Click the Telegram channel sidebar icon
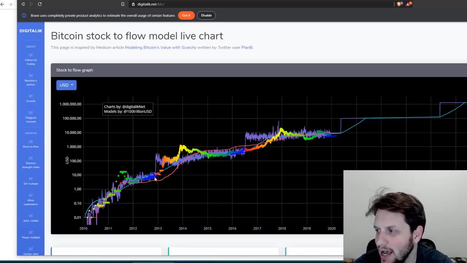The height and width of the screenshot is (263, 467). tap(31, 113)
